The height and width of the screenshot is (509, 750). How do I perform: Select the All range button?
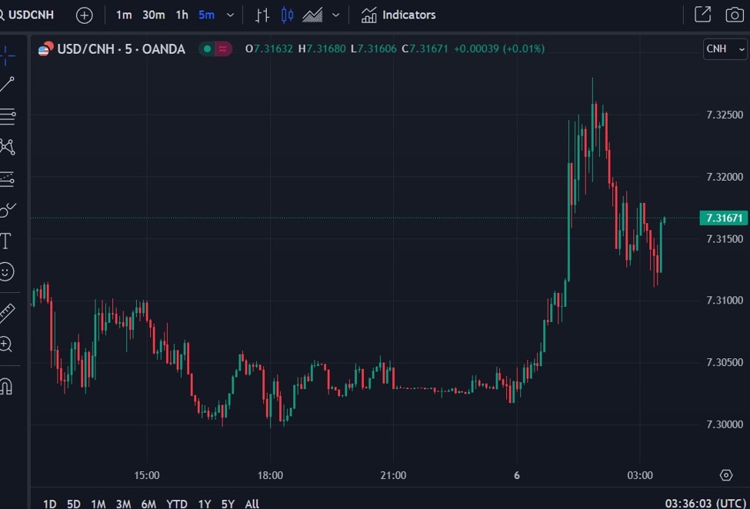click(x=252, y=504)
